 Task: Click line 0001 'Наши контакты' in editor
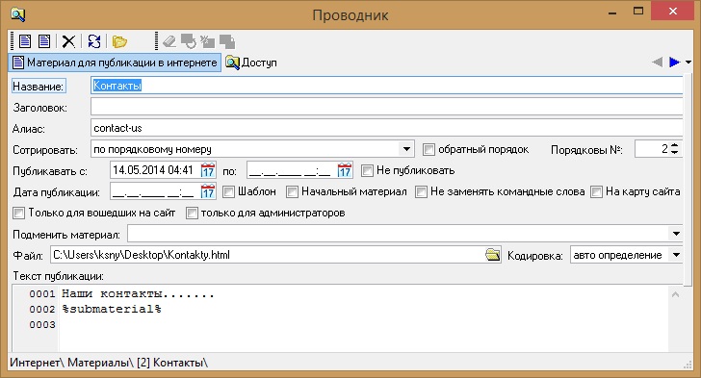pos(138,294)
